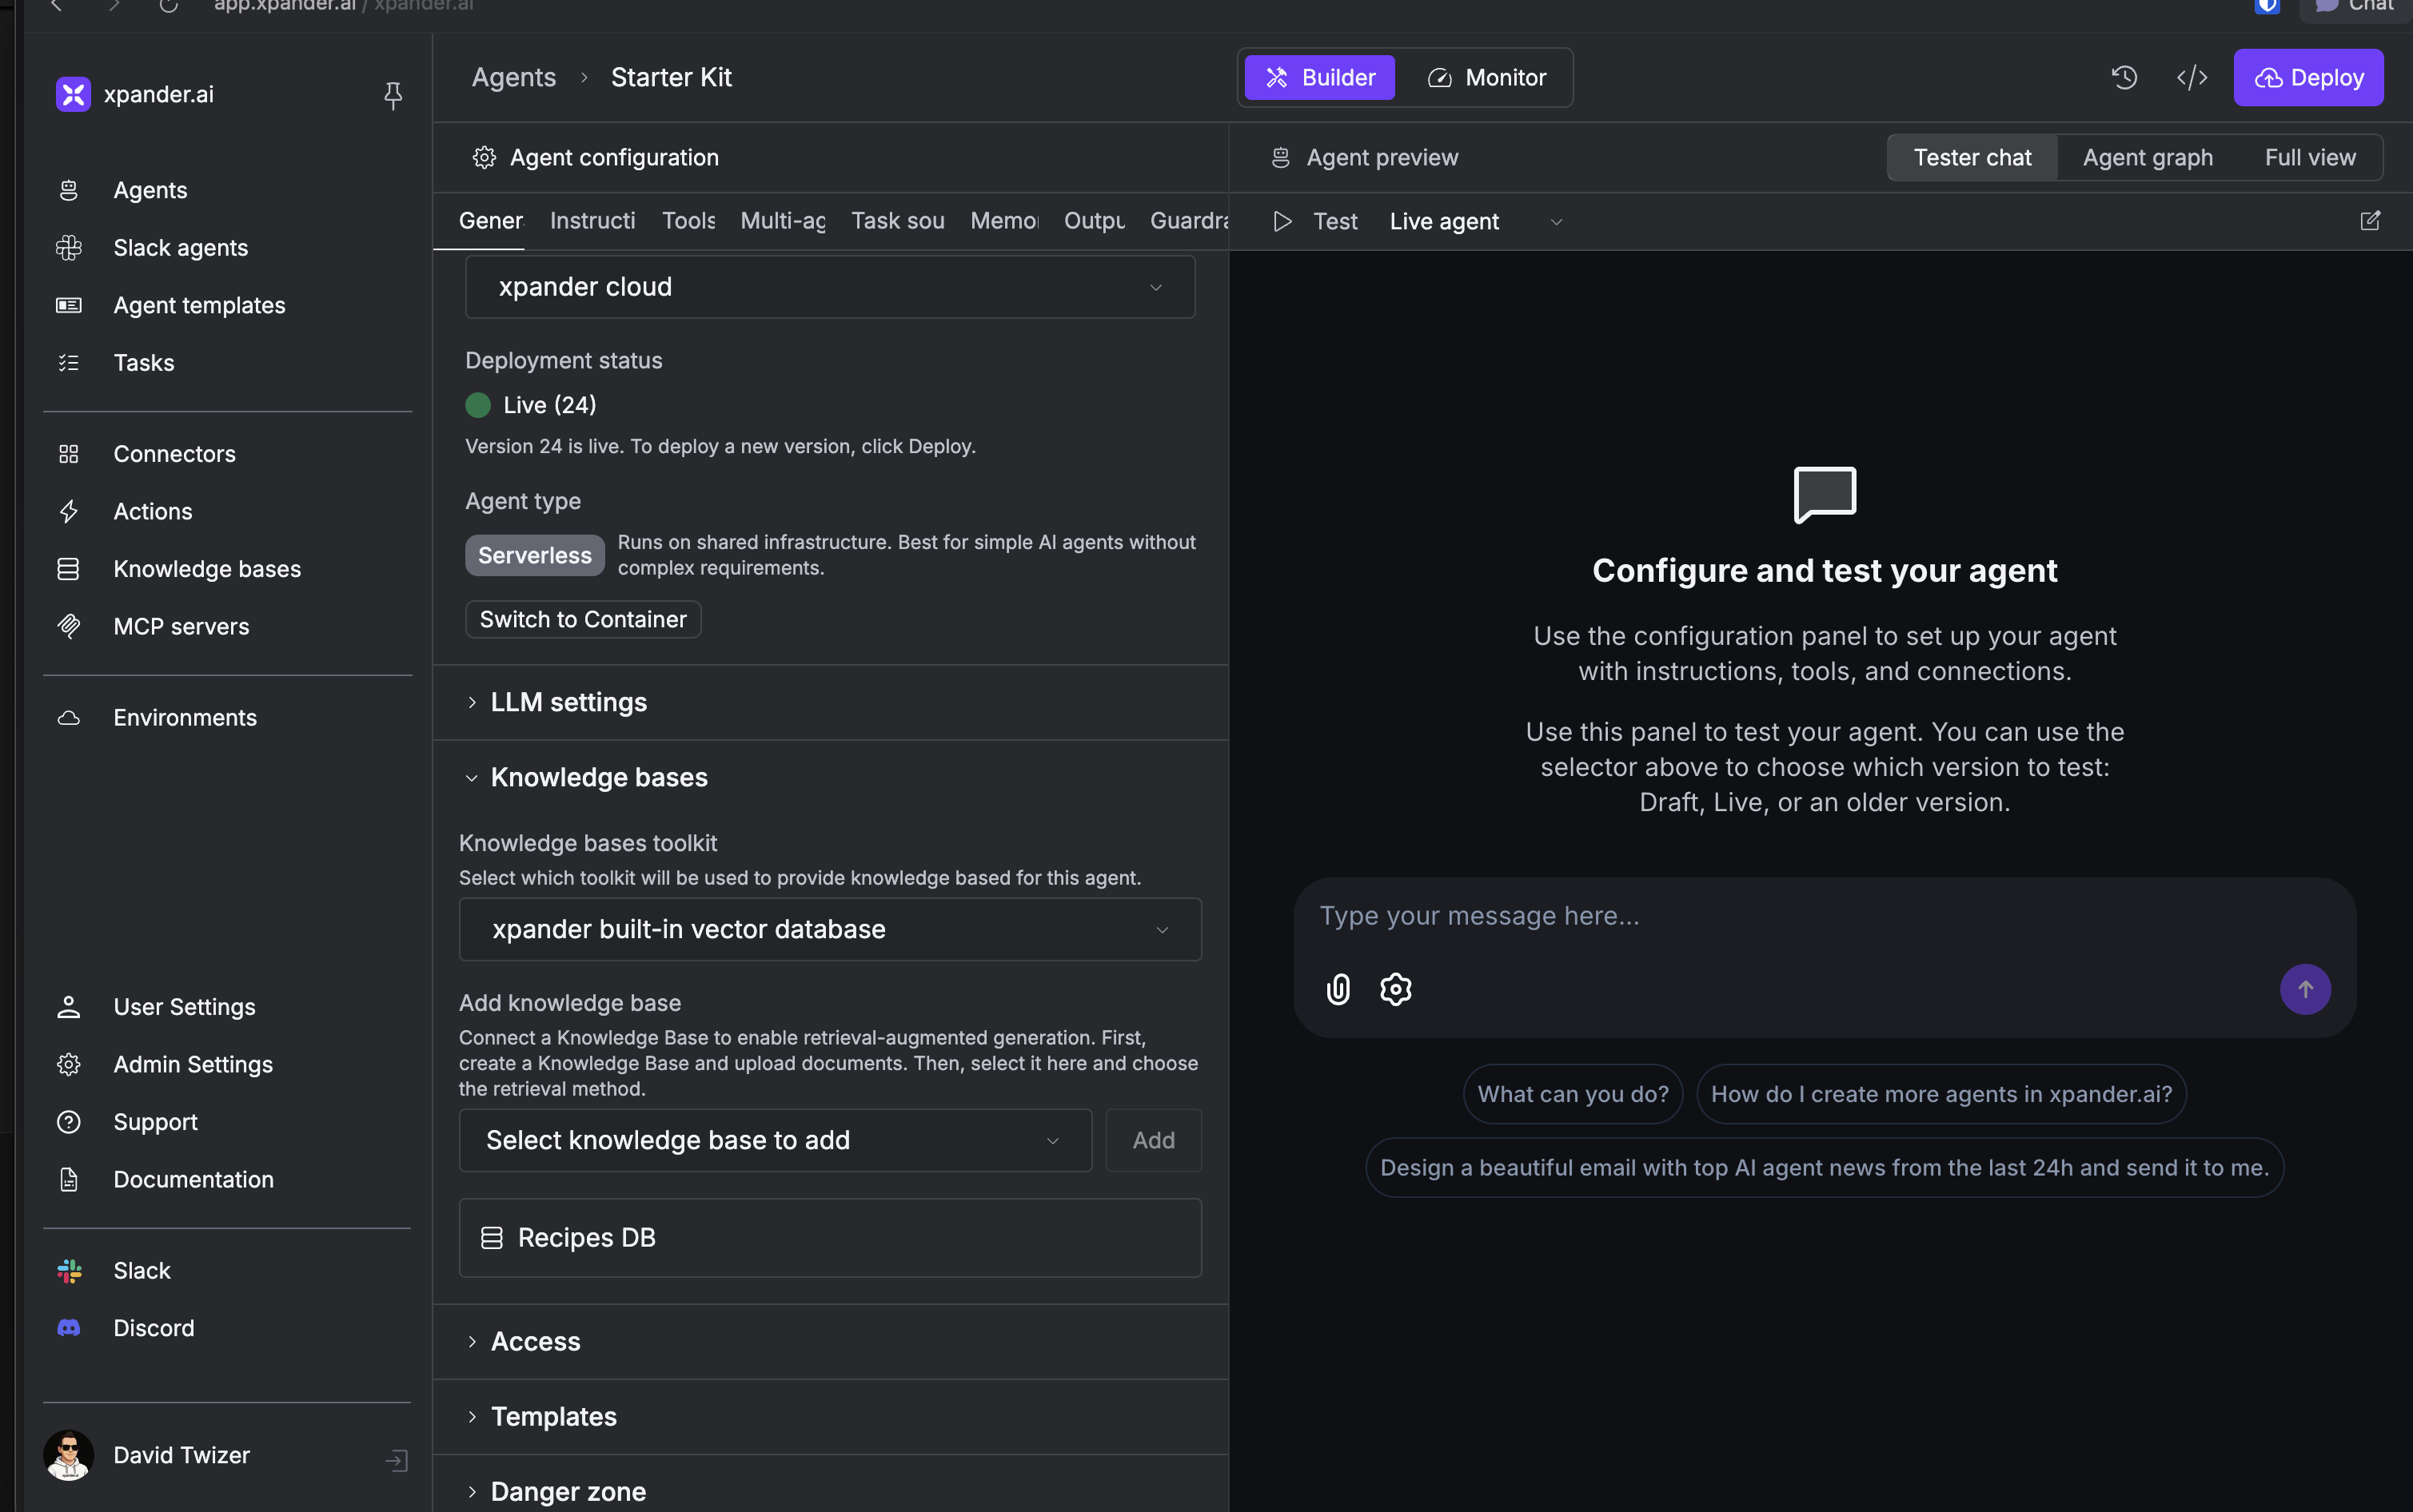
Task: Click the edit icon beside the Test row
Action: click(2369, 221)
